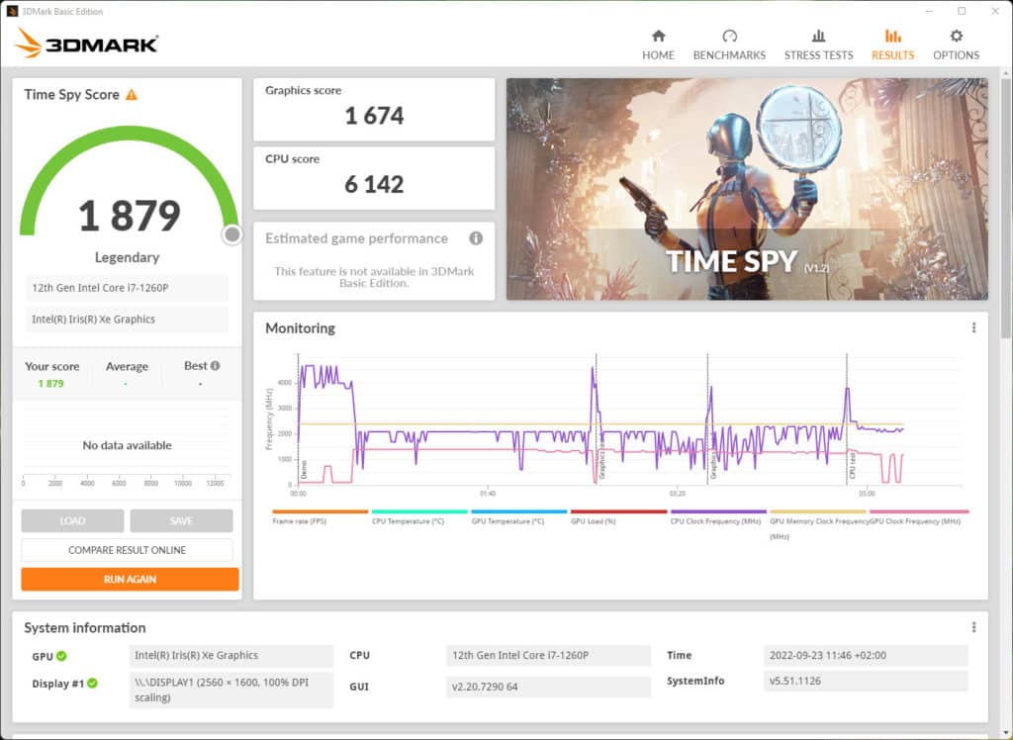Click the SAVE button
Image resolution: width=1013 pixels, height=740 pixels.
pos(181,521)
